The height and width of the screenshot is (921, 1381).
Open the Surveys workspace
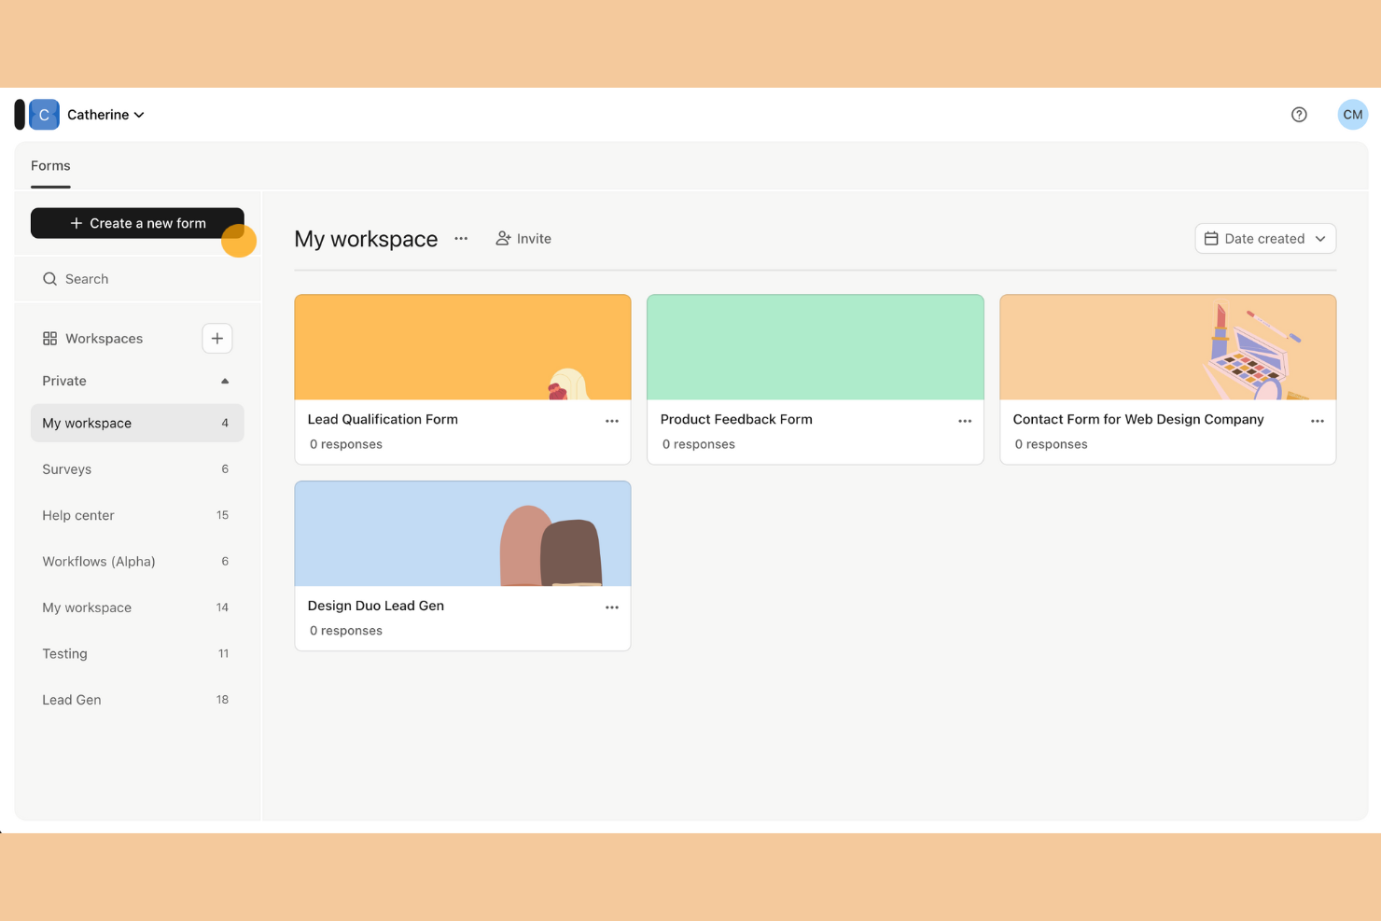(x=137, y=469)
